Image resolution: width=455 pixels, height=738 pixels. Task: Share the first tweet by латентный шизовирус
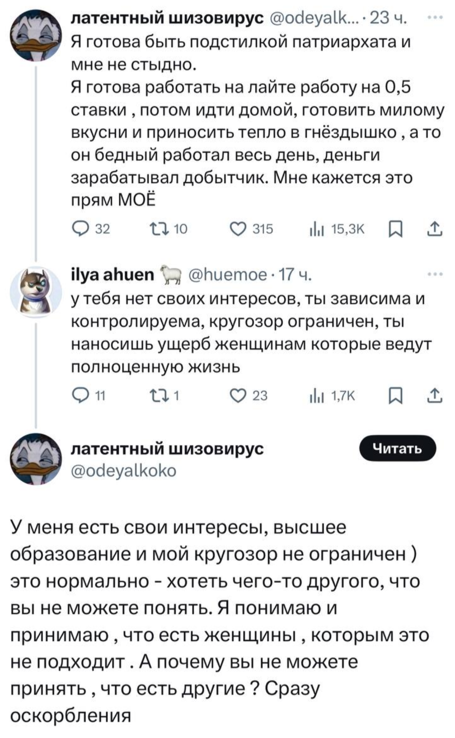(435, 229)
